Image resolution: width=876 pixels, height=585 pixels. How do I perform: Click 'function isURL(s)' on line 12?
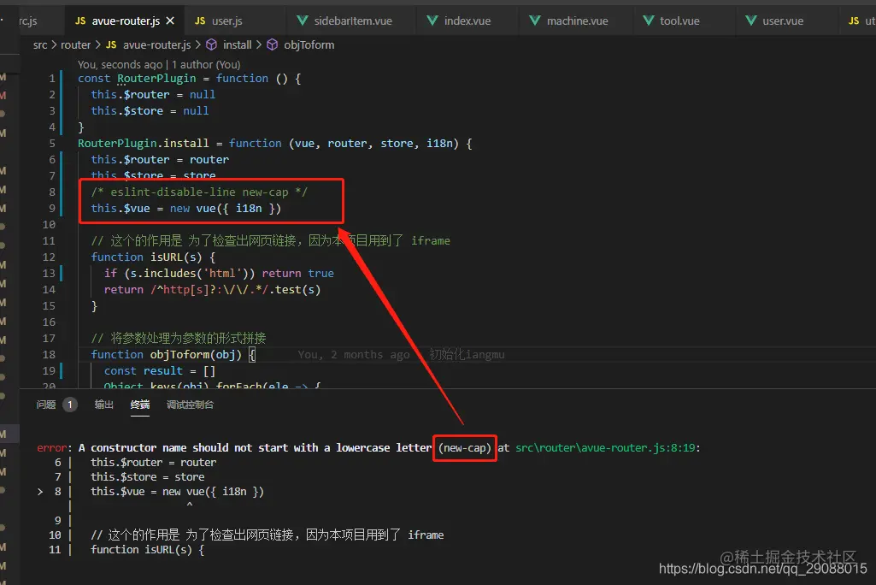pyautogui.click(x=146, y=257)
